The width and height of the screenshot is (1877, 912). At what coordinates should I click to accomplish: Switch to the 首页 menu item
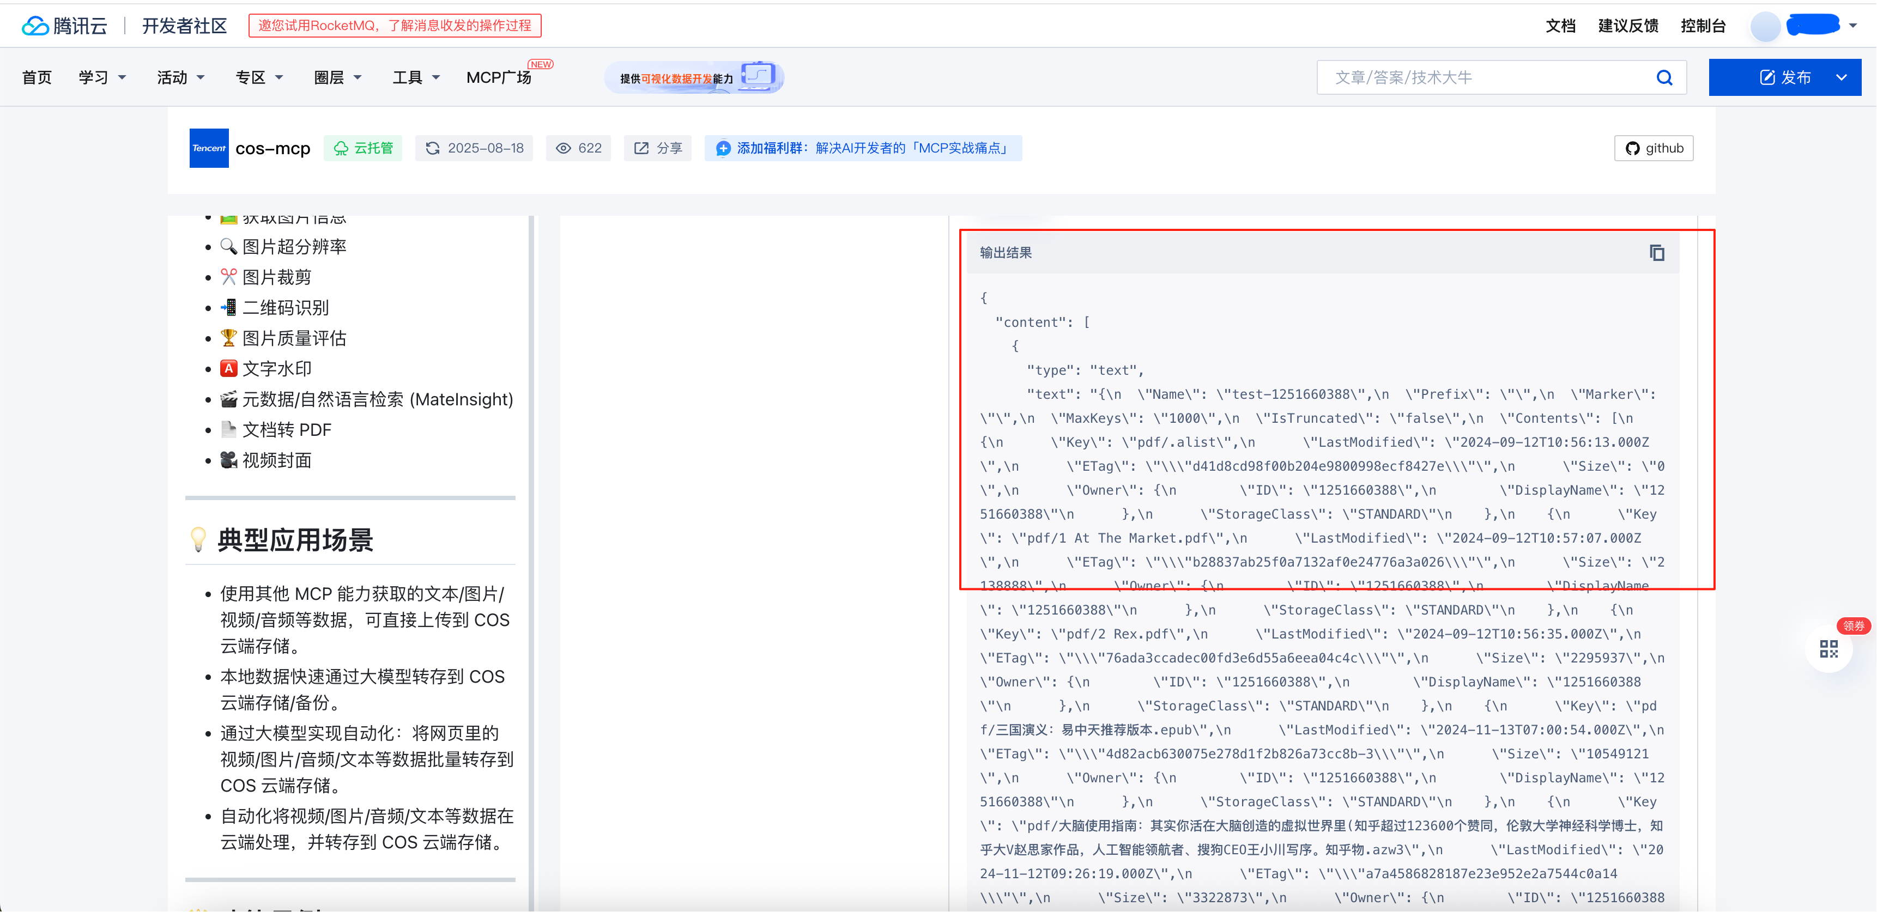pyautogui.click(x=37, y=76)
